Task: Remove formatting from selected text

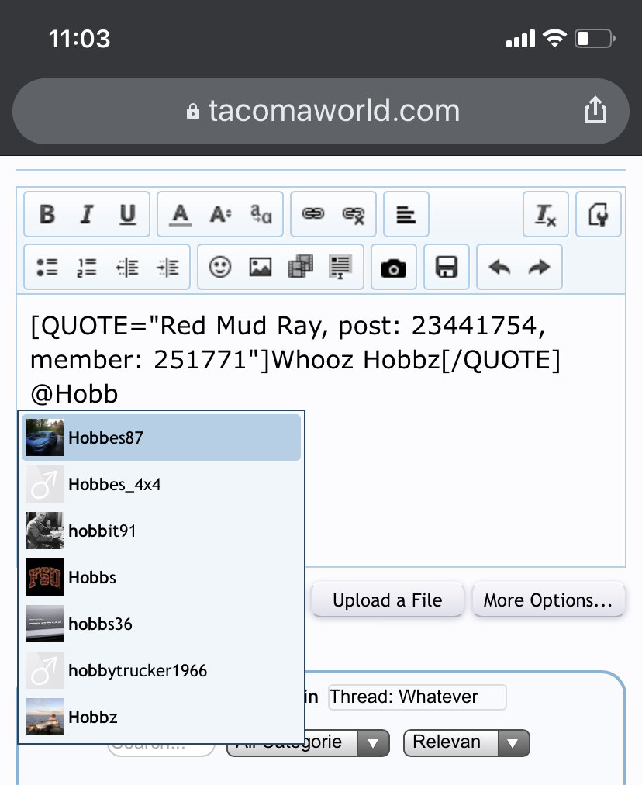Action: tap(545, 214)
